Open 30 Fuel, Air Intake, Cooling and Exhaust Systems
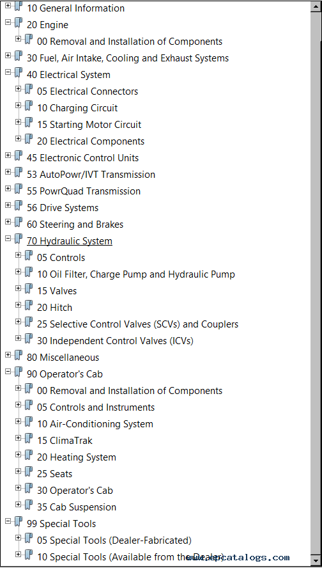This screenshot has height=568, width=322. (x=128, y=58)
